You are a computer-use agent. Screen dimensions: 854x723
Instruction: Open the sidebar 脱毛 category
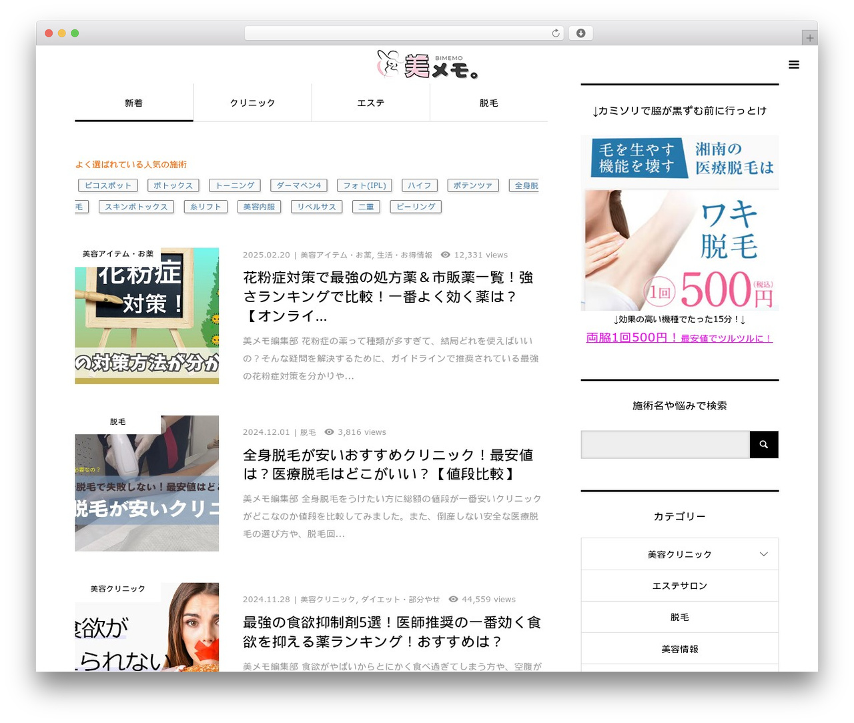coord(680,617)
